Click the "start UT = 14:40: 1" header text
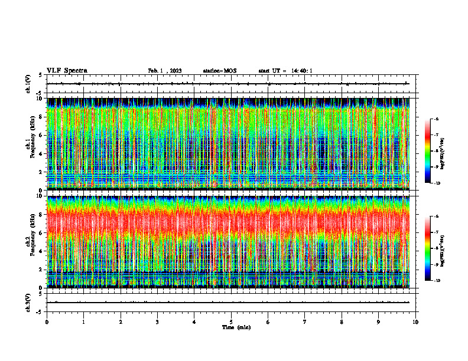This screenshot has width=468, height=361. coord(285,71)
